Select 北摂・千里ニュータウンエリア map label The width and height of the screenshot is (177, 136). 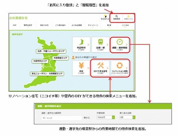coord(51,51)
